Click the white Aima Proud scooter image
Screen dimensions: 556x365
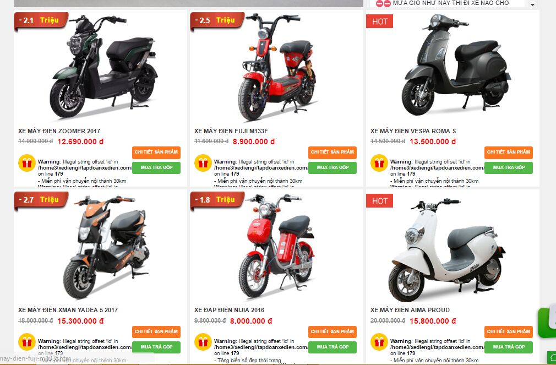tap(447, 250)
